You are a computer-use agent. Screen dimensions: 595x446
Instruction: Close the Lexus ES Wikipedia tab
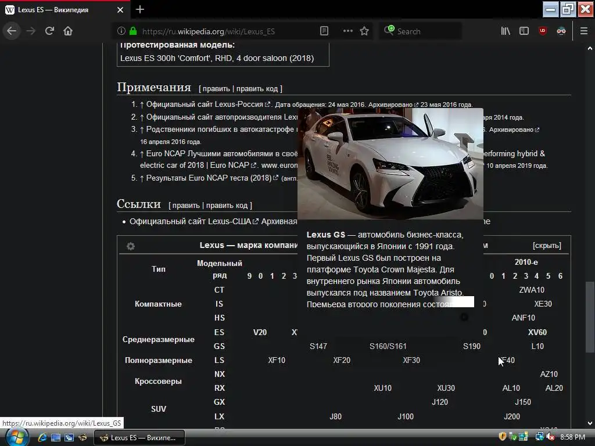click(x=120, y=10)
